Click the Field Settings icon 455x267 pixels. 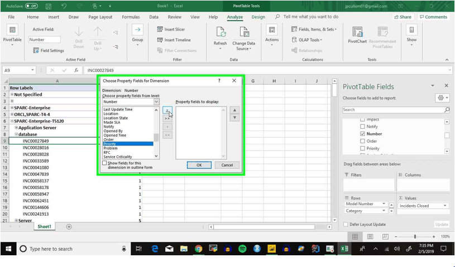pos(36,50)
